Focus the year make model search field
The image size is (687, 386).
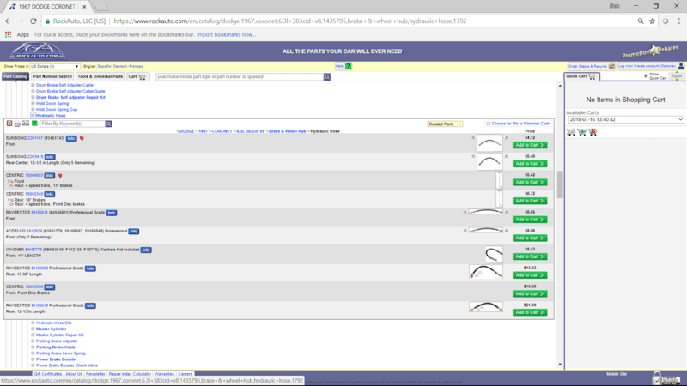click(x=240, y=77)
